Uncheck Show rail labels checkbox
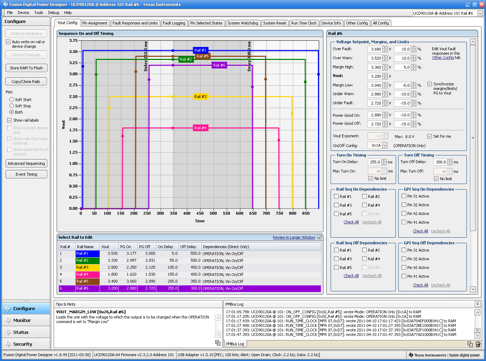 (9, 120)
